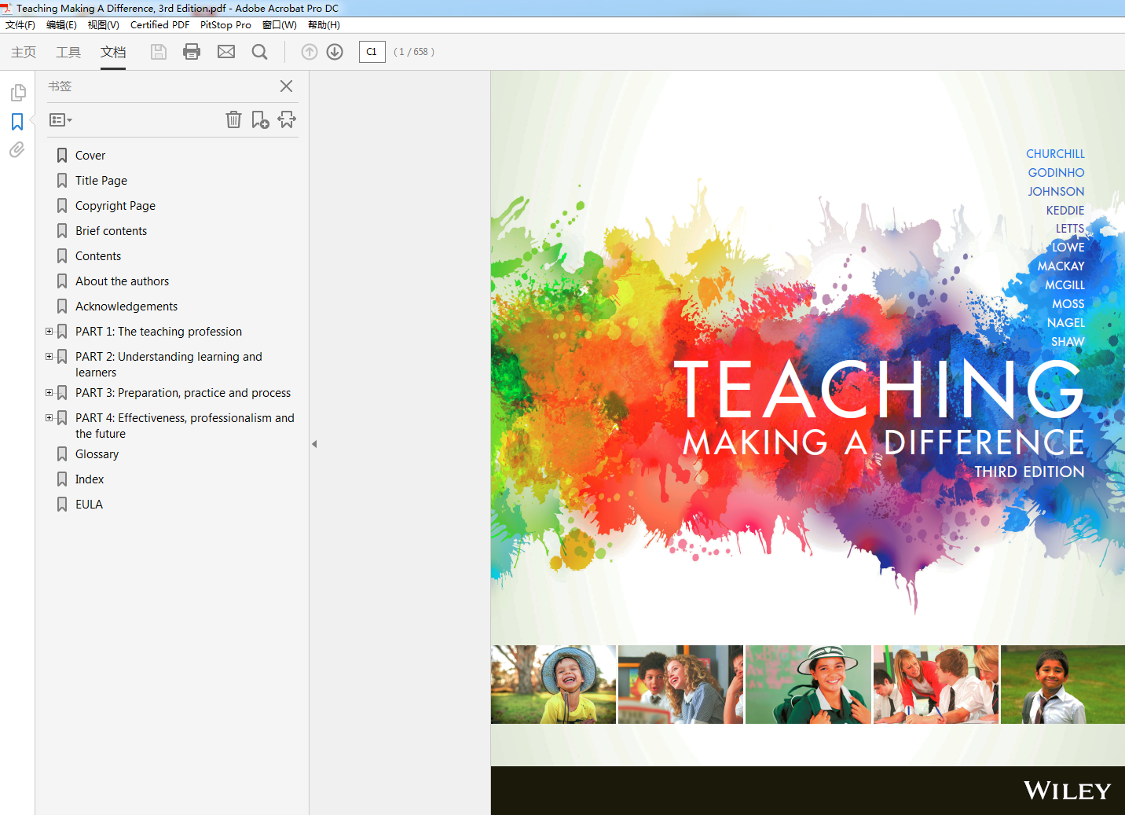Image resolution: width=1125 pixels, height=815 pixels.
Task: Click the page number input field
Action: (x=372, y=51)
